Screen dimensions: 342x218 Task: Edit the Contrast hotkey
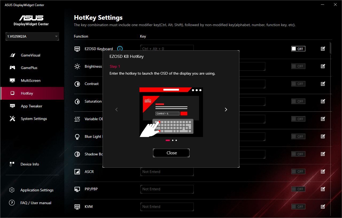pyautogui.click(x=323, y=84)
